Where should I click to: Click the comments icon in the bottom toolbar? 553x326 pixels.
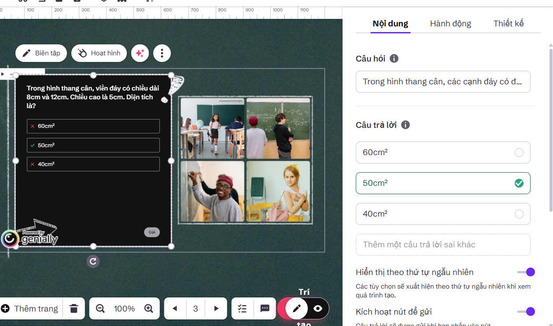pos(265,308)
